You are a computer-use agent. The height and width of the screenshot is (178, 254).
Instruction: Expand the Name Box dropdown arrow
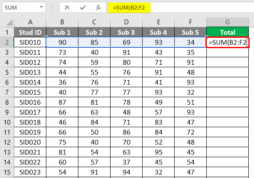pos(41,7)
